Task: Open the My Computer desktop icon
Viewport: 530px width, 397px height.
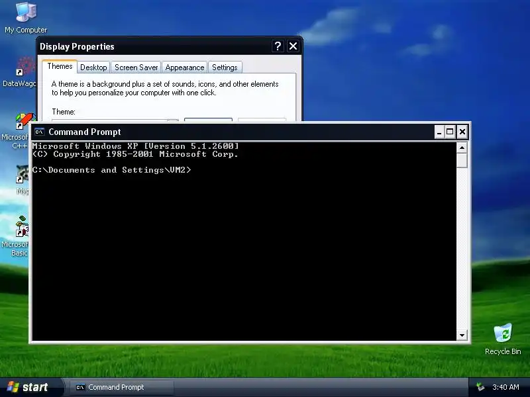Action: (x=26, y=18)
